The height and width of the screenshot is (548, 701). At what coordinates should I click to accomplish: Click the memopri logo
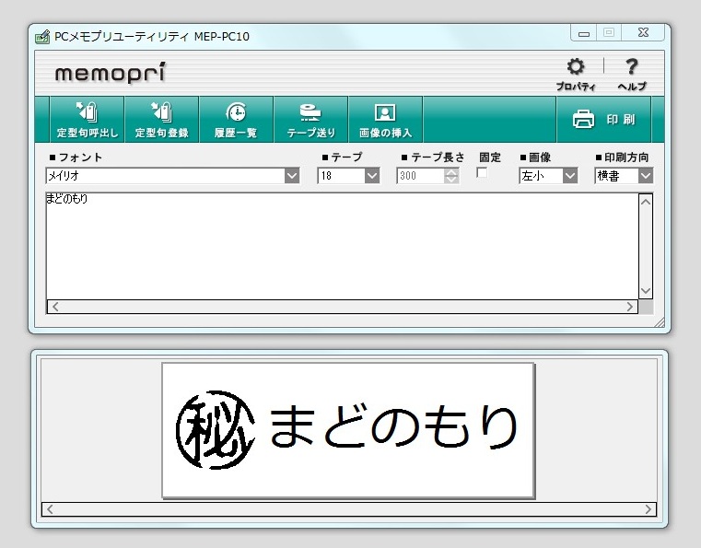coord(110,73)
